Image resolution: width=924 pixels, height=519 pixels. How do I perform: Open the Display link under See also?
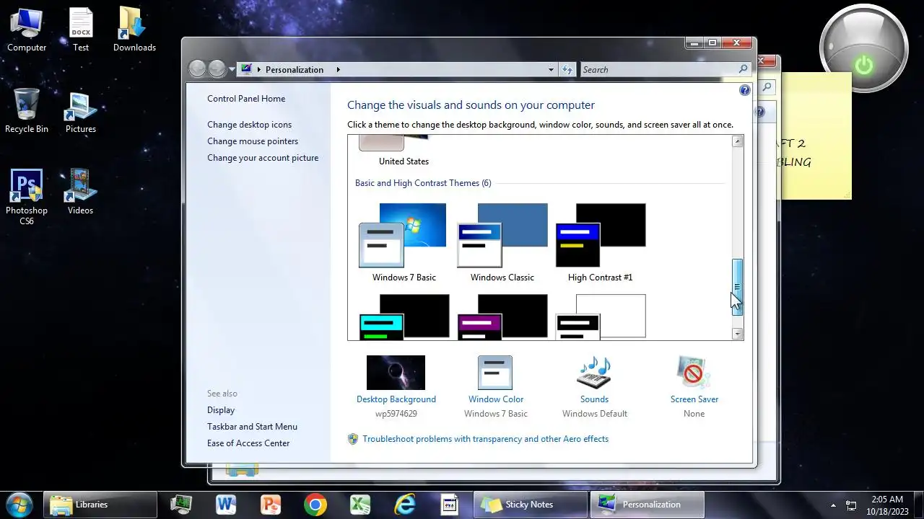coord(221,410)
